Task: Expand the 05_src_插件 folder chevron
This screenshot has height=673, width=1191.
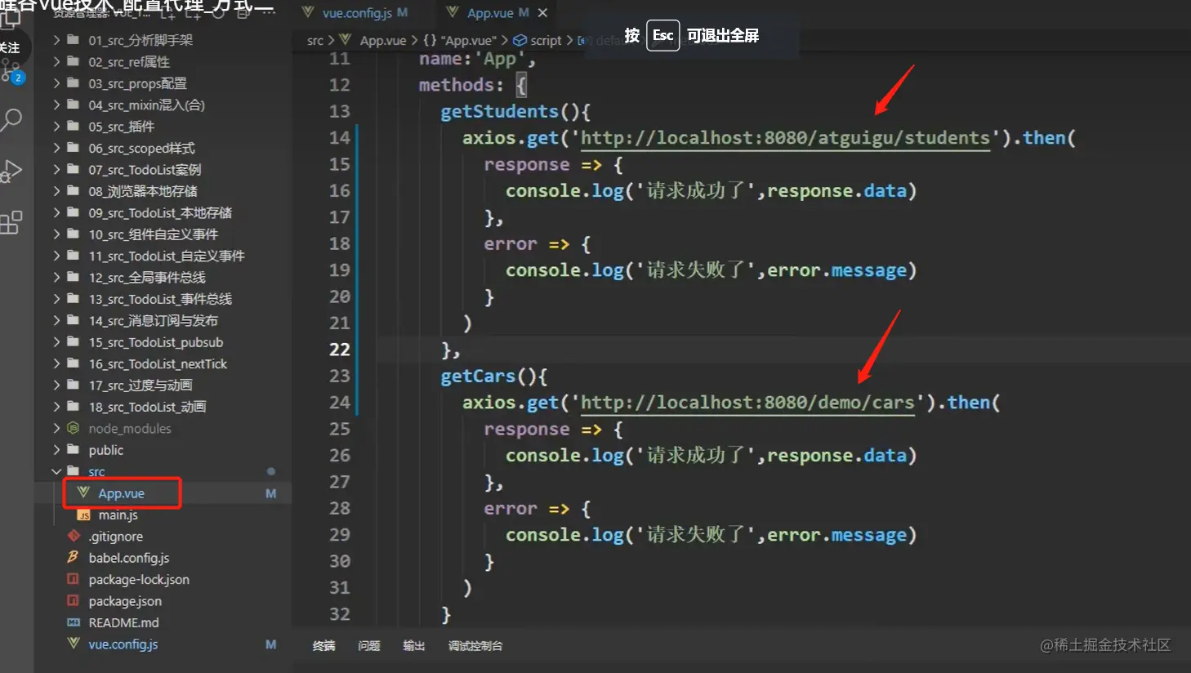Action: (x=56, y=126)
